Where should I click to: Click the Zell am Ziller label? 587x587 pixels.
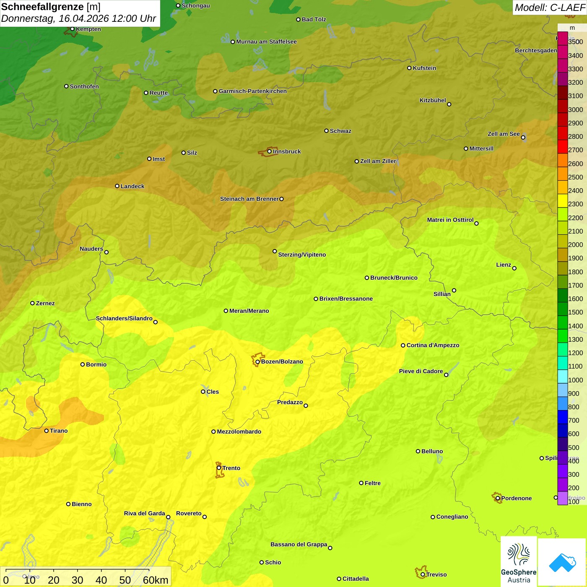pyautogui.click(x=378, y=161)
